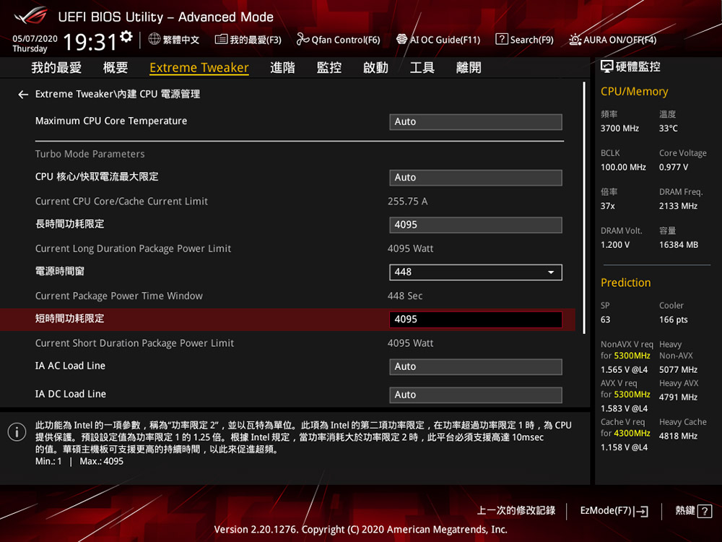Click the 1.158 V @L4 cache value
Screen dimensions: 722x542
click(x=624, y=447)
